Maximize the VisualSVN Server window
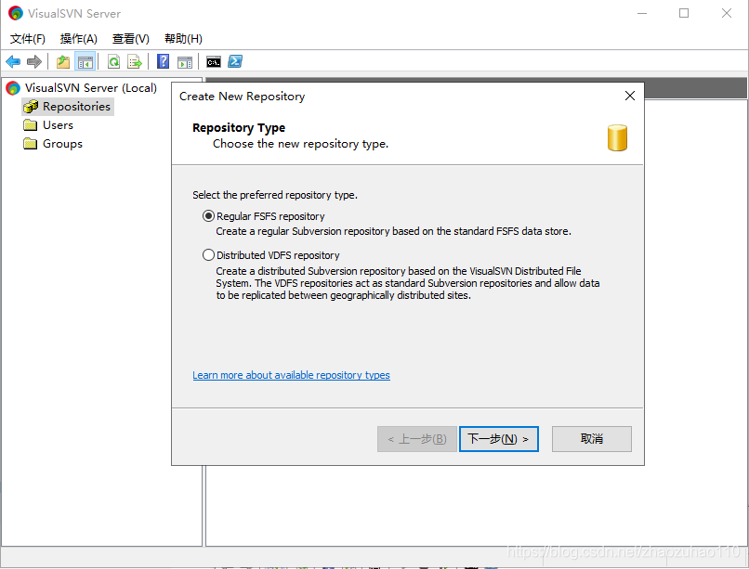Viewport: 749px width, 569px height. tap(684, 13)
